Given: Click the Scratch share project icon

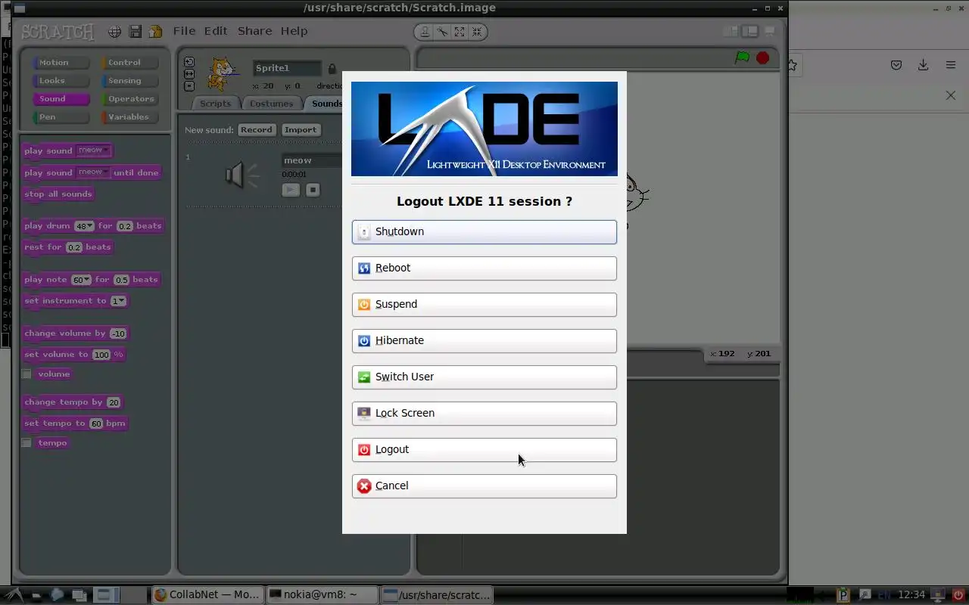Looking at the screenshot, I should (x=155, y=32).
